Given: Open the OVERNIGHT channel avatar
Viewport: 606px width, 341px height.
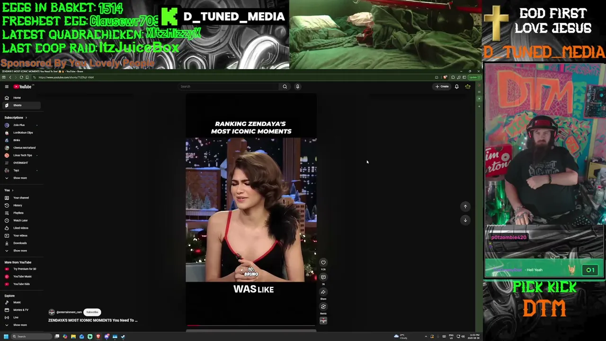Looking at the screenshot, I should (7, 163).
